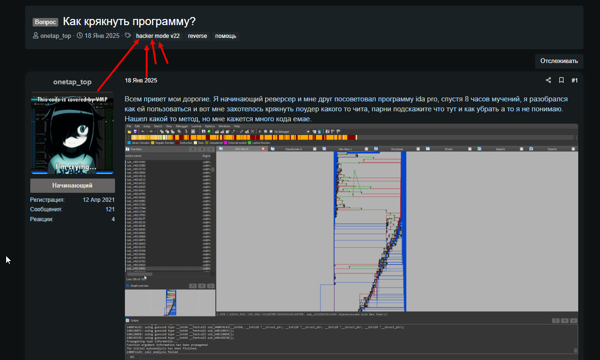Click the IDA debugger start (play) icon
Screen dimensions: 600x360
pos(260,132)
